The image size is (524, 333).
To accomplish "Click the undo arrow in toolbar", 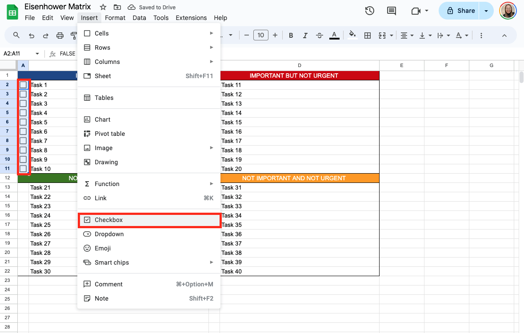I will pos(31,36).
